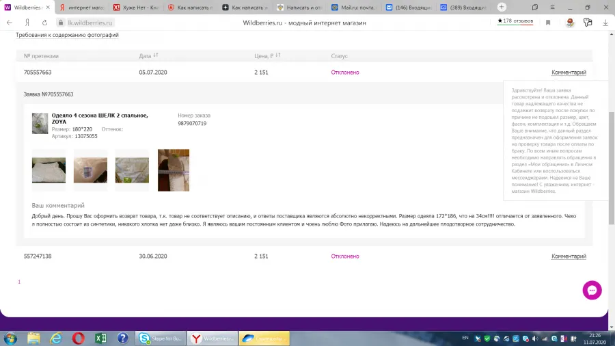This screenshot has width=615, height=346.
Task: Switch to Wildberries Yandex taskbar window
Action: click(213, 338)
